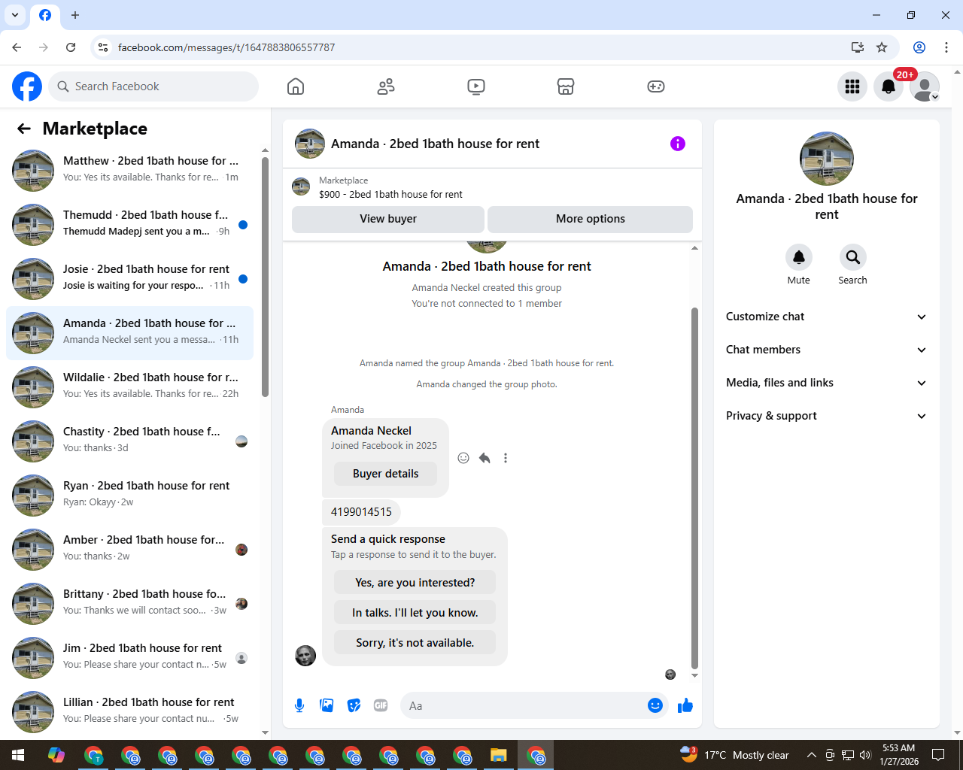Open the tab search dropdown arrow in Chrome
Viewport: 963px width, 770px height.
(x=15, y=15)
